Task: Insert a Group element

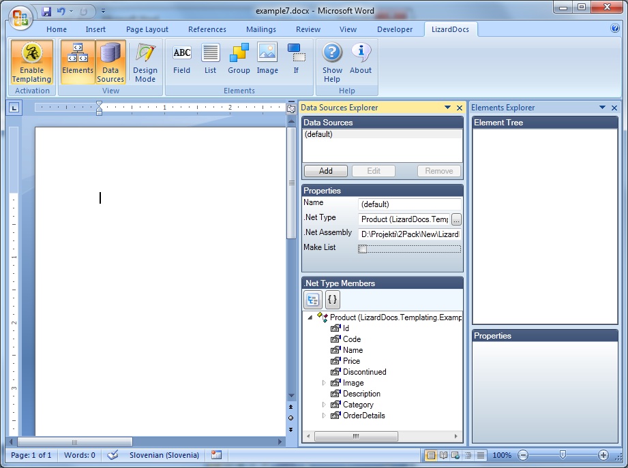Action: coord(239,60)
